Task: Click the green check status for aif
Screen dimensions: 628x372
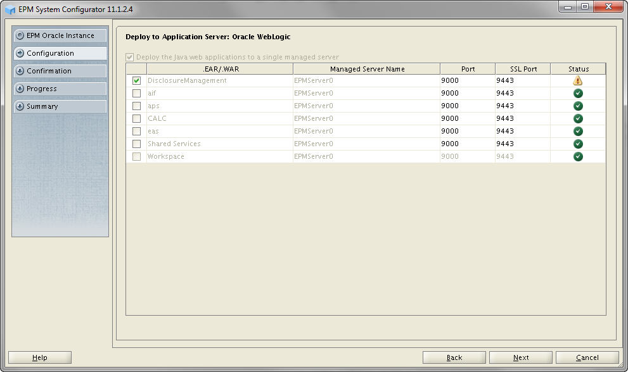Action: click(578, 93)
